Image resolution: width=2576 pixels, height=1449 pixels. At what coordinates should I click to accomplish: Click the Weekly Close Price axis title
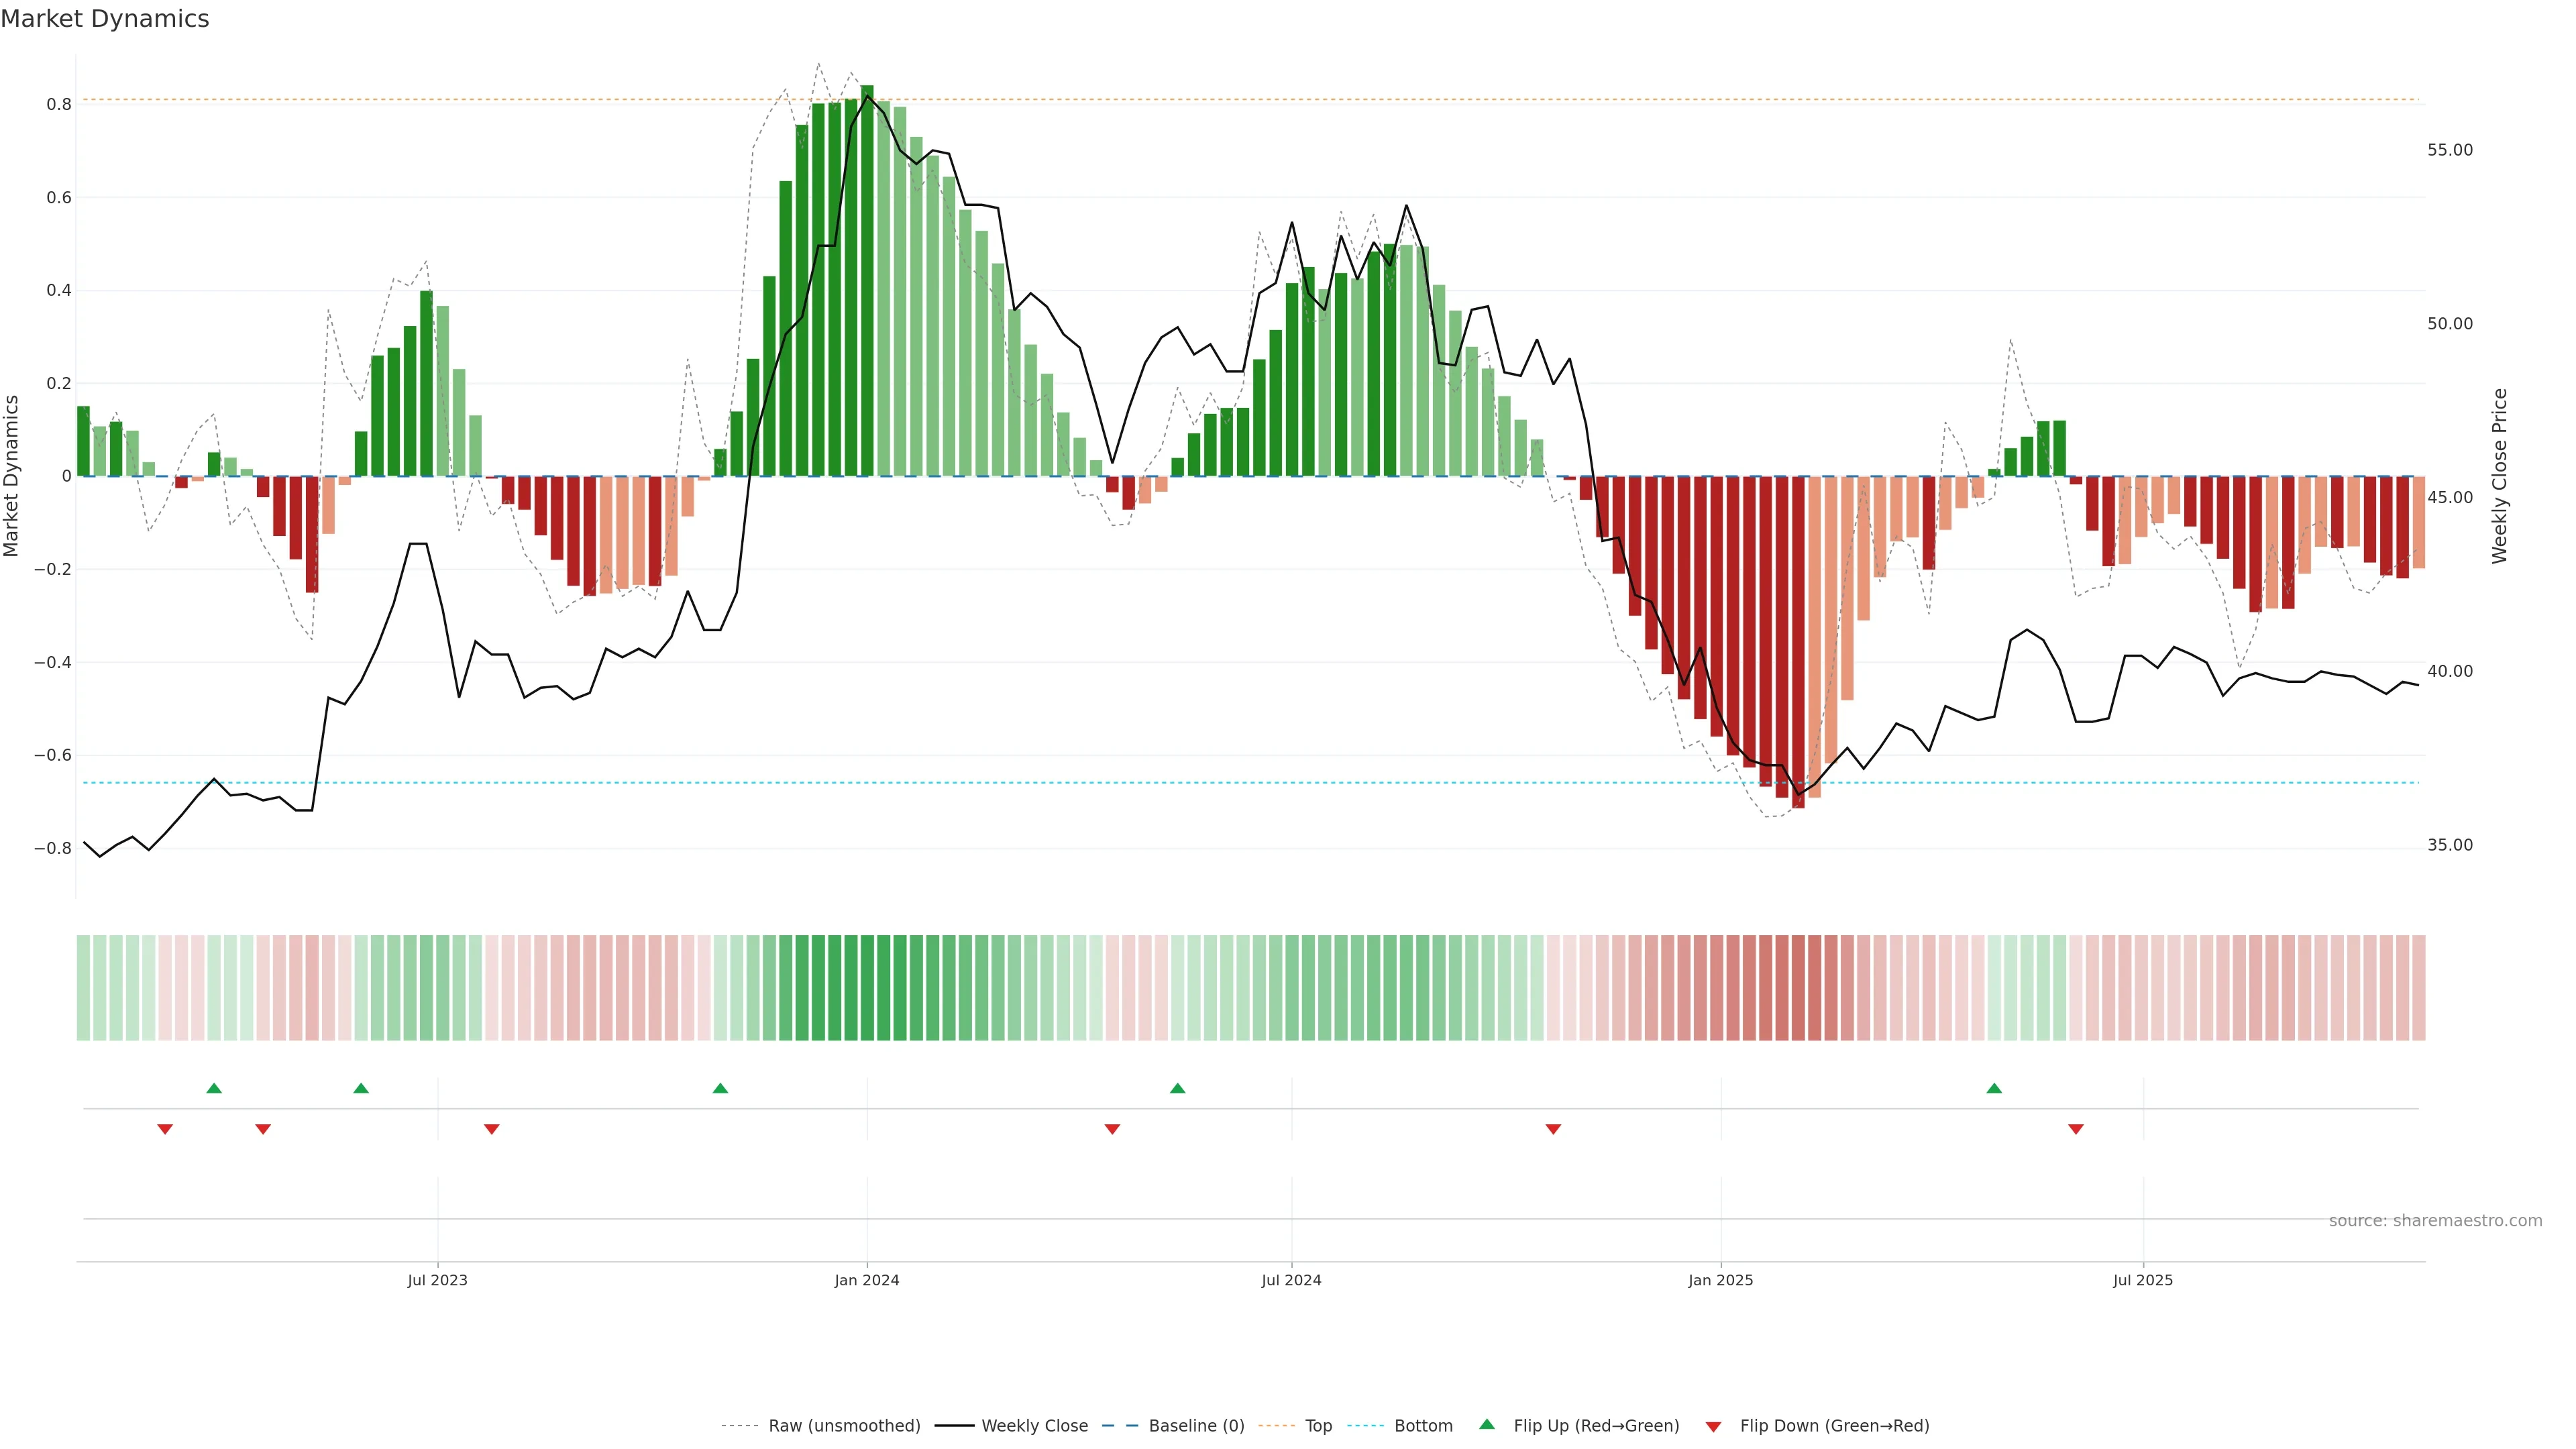[x=2499, y=476]
